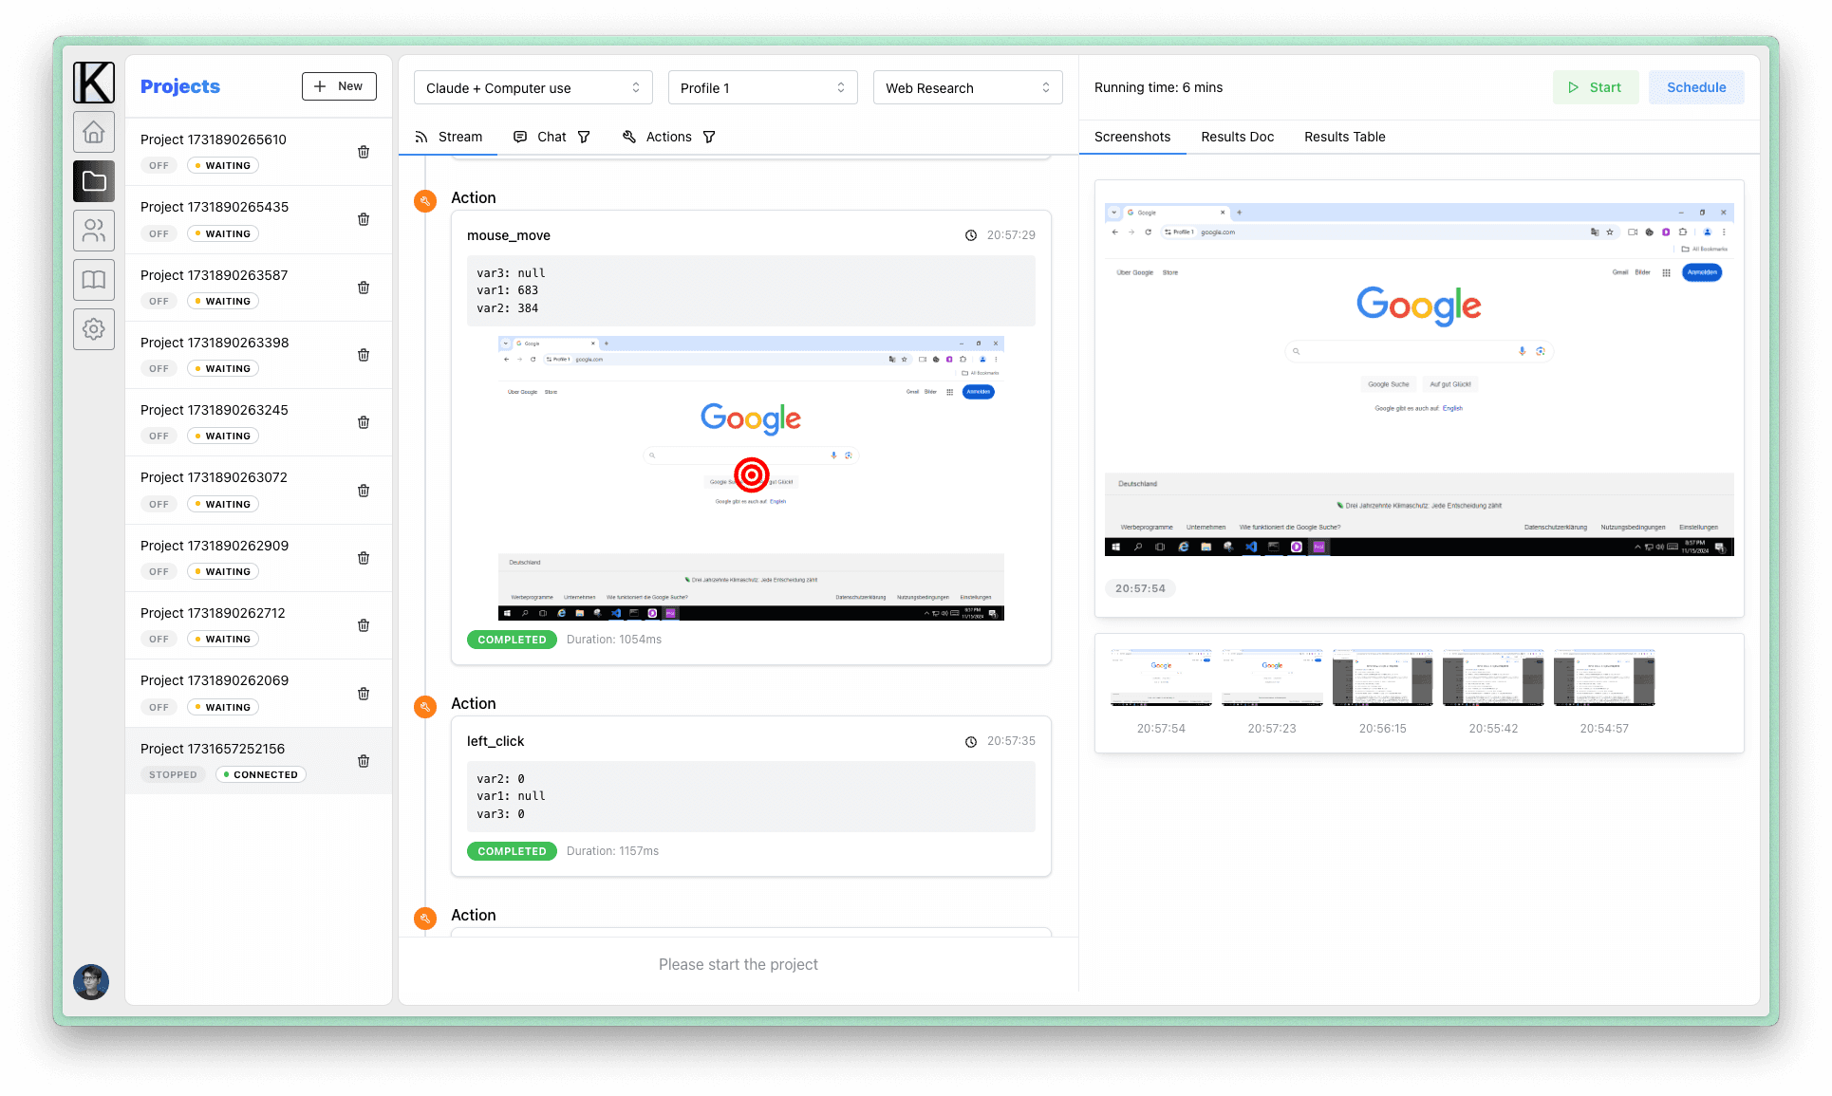Delete Project 1731890265610 with trash icon
This screenshot has width=1832, height=1096.
point(364,152)
